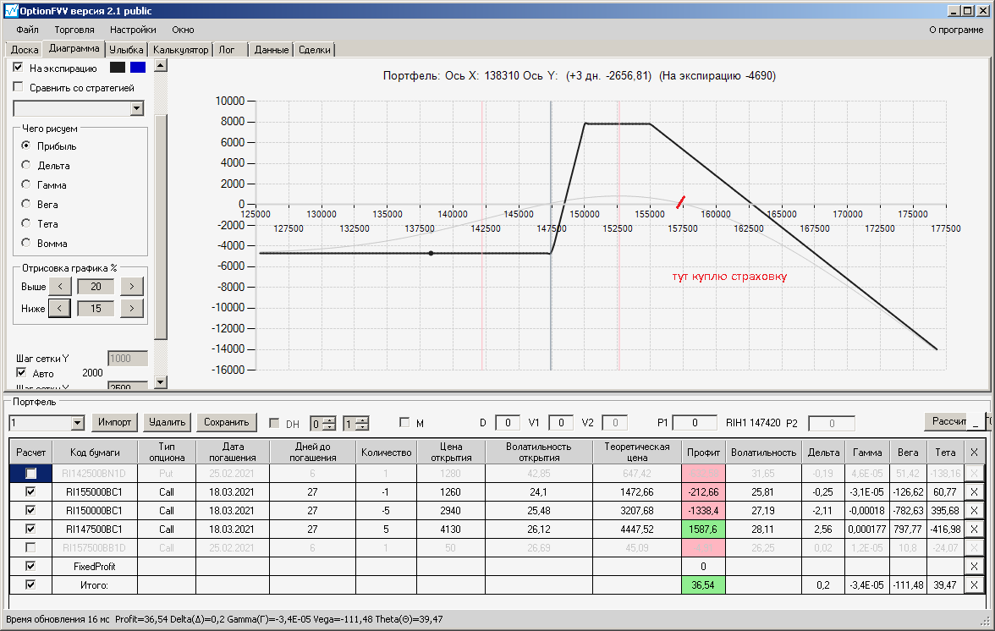Click the OptionFVV application icon in title bar

click(x=11, y=10)
